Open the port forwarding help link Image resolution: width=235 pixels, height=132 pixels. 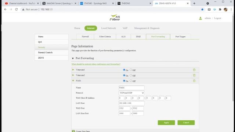[x=96, y=64]
